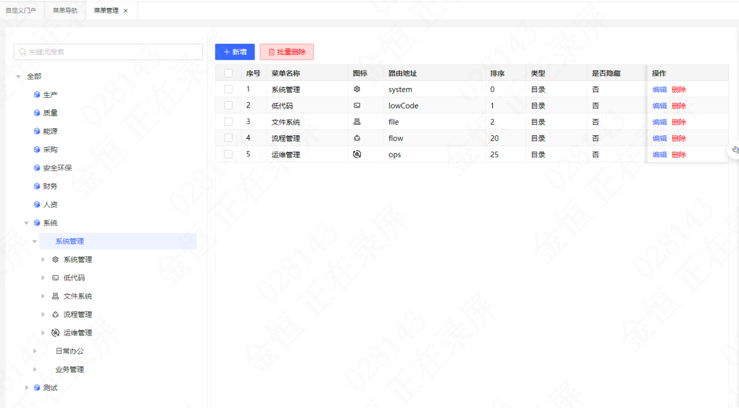
Task: Select 业务管理 in the tree
Action: tap(70, 369)
